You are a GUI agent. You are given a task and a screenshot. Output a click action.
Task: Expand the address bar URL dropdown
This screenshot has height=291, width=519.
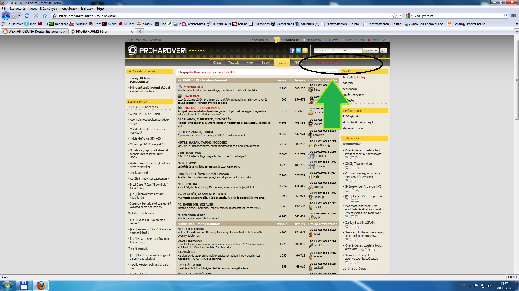click(400, 16)
